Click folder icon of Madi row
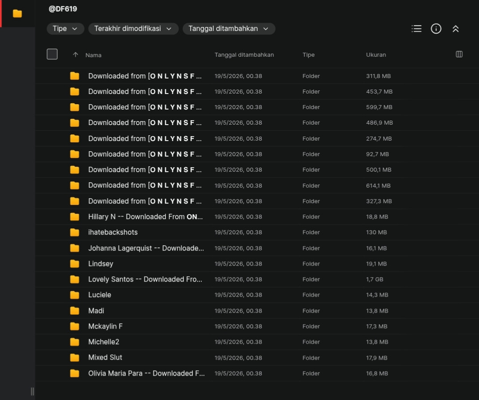The width and height of the screenshot is (479, 400). (75, 310)
